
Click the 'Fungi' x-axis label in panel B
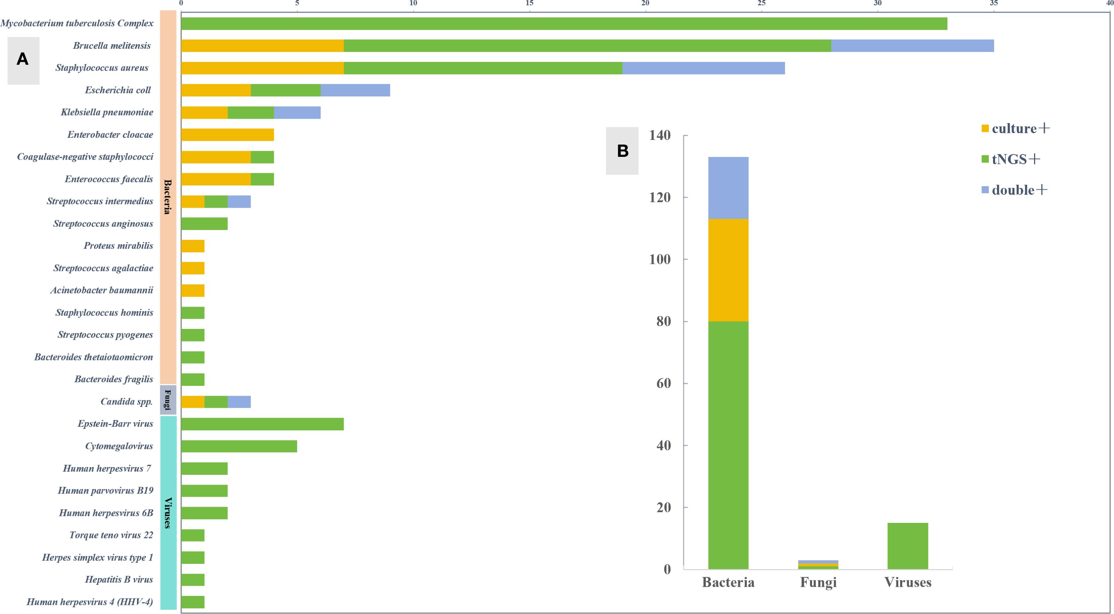point(818,583)
